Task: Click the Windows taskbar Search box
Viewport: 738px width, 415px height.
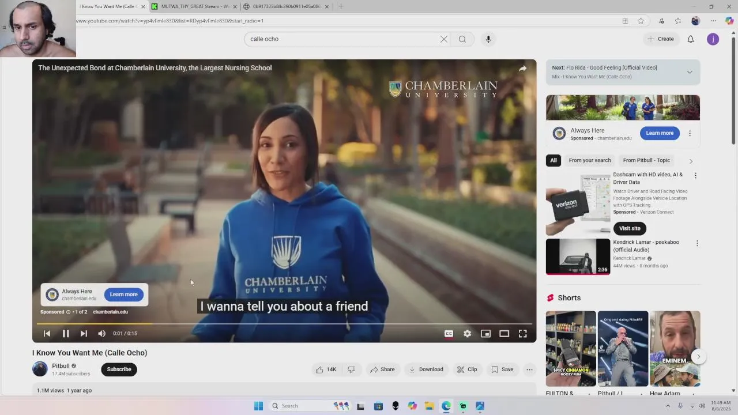Action: (x=311, y=406)
